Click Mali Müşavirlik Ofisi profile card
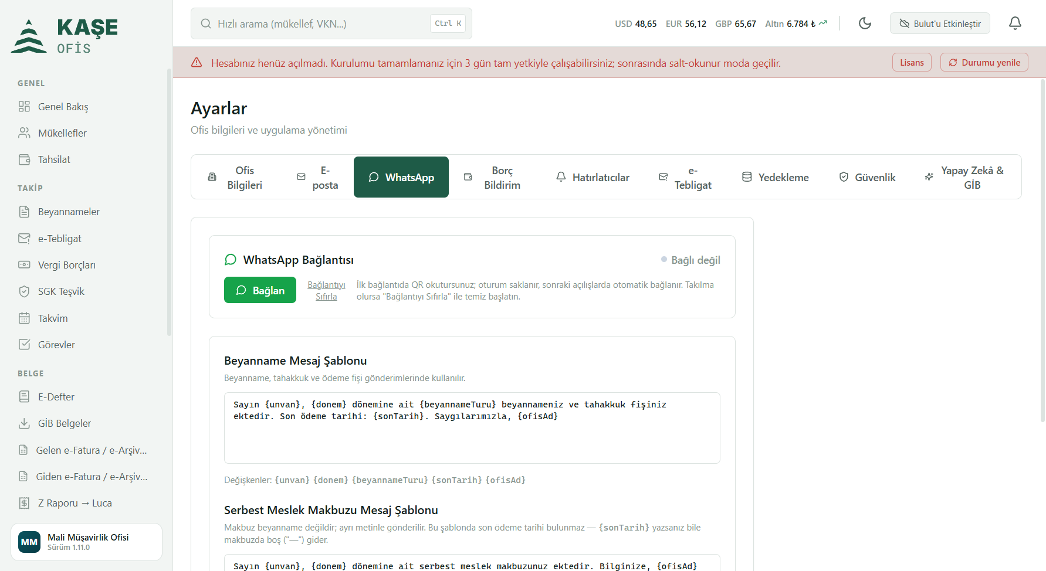Screen dimensions: 1046x571 pos(86,542)
